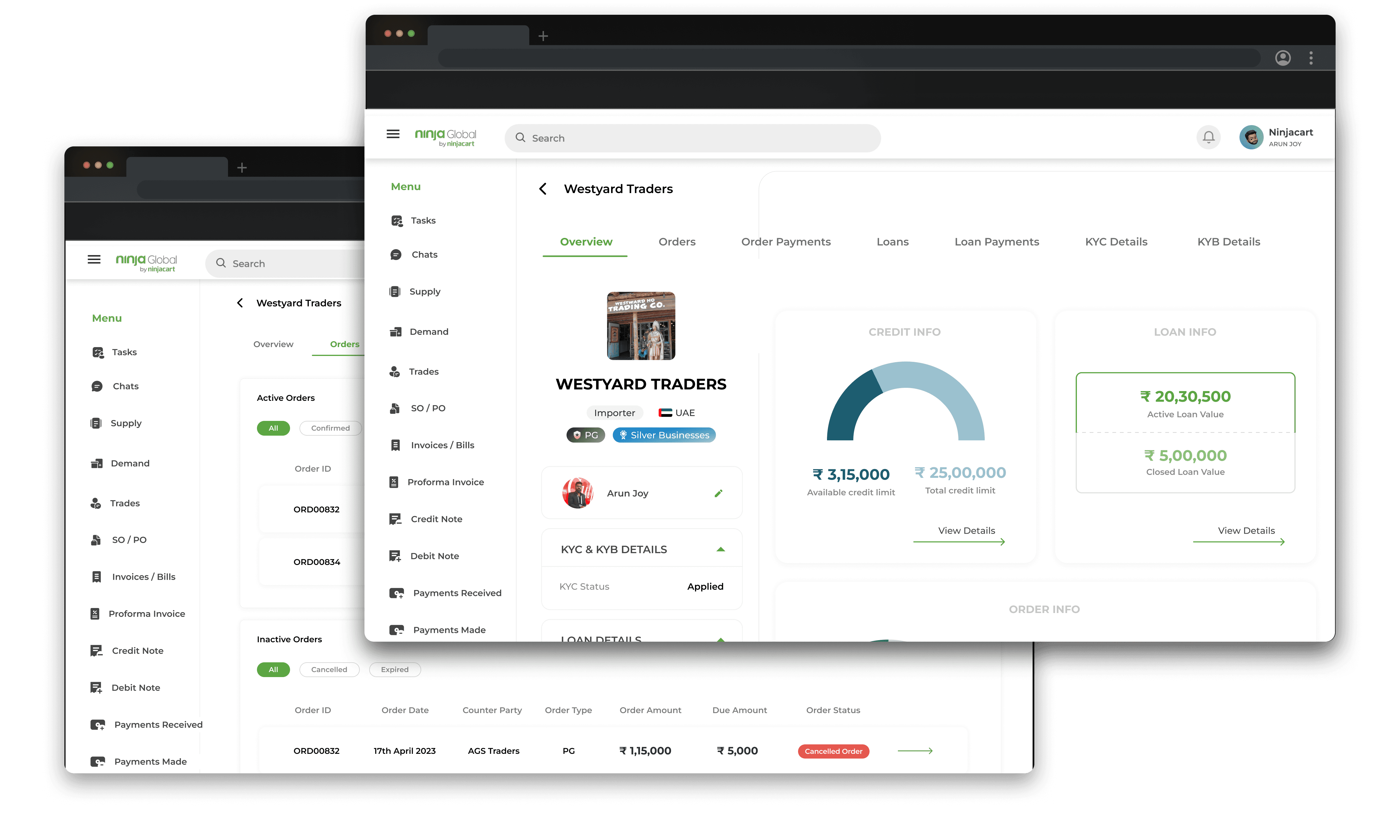Click the back arrow next to Westyard Traders
The width and height of the screenshot is (1400, 840).
543,189
